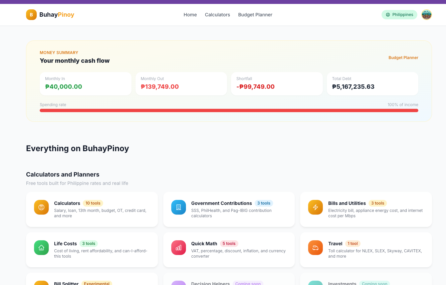Click the BuhayPinoy brand name text
The height and width of the screenshot is (285, 446).
57,15
